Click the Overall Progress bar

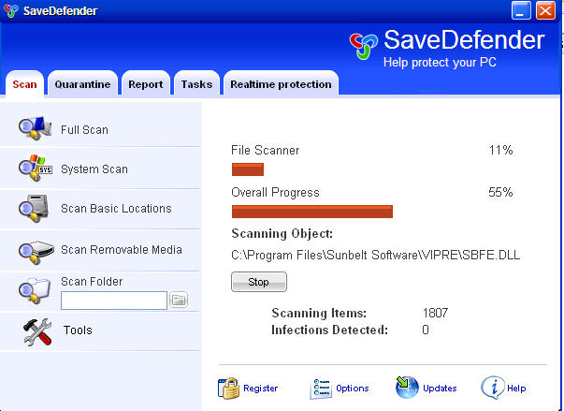[x=312, y=212]
